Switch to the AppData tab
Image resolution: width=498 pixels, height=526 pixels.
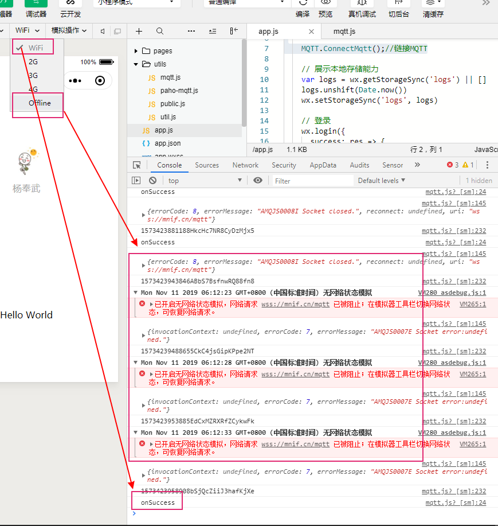(x=323, y=165)
